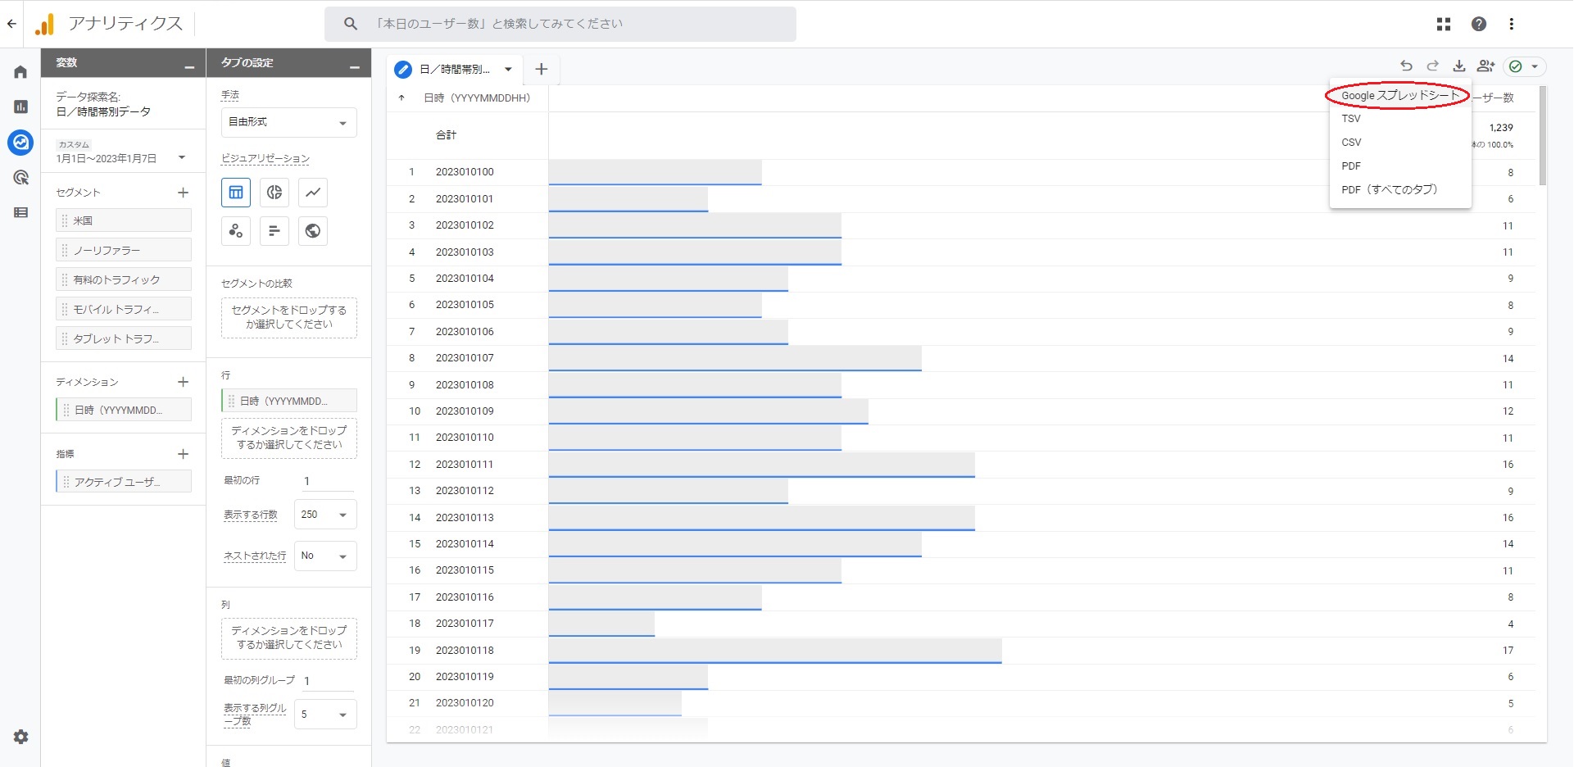This screenshot has height=767, width=1574.
Task: Add a new exploration tab with plus
Action: [541, 70]
